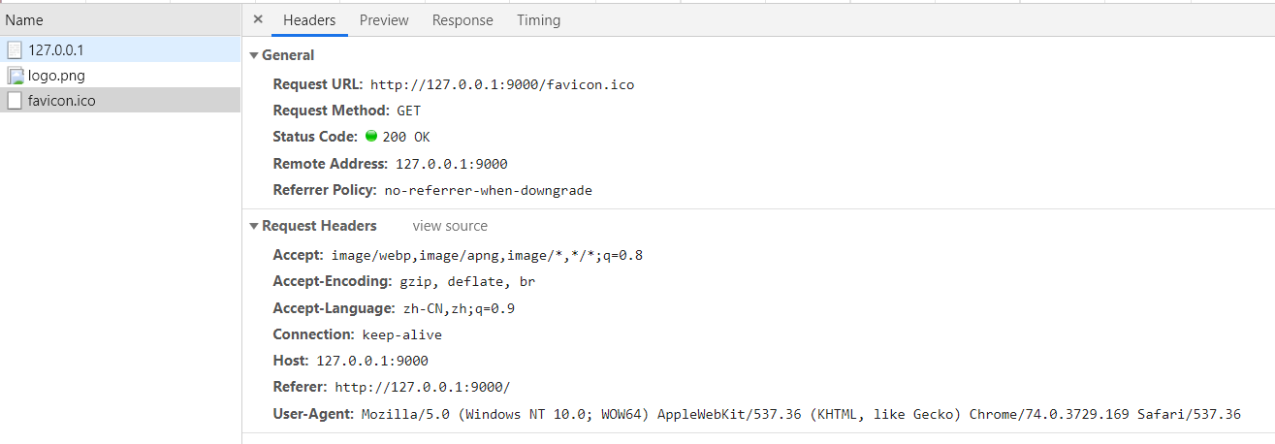This screenshot has height=444, width=1275.
Task: Click the logo.png image file icon
Action: click(x=15, y=76)
